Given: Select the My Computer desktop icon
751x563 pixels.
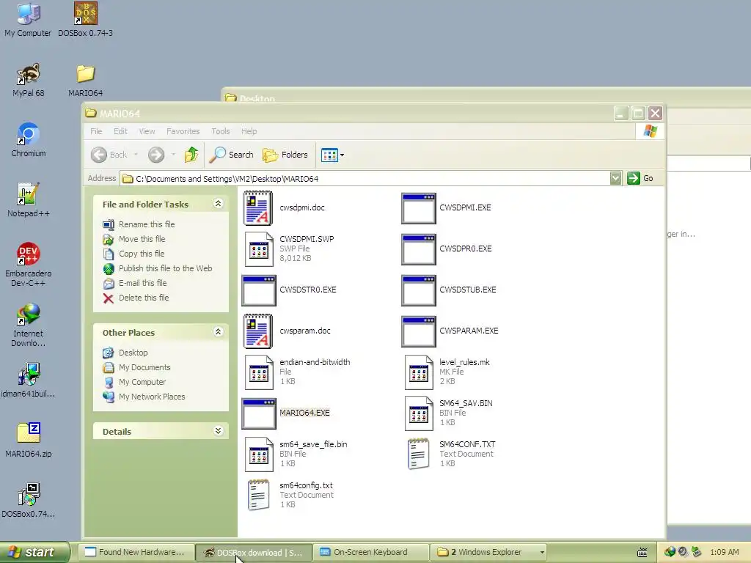Looking at the screenshot, I should [28, 19].
